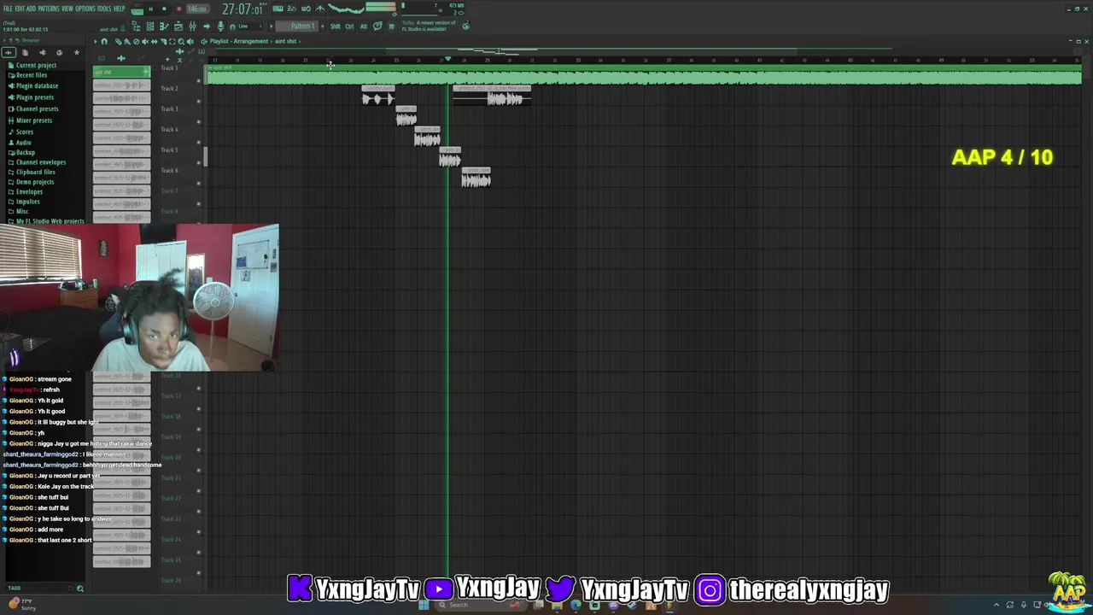1093x615 pixels.
Task: Stop playback with the stop button
Action: click(164, 9)
